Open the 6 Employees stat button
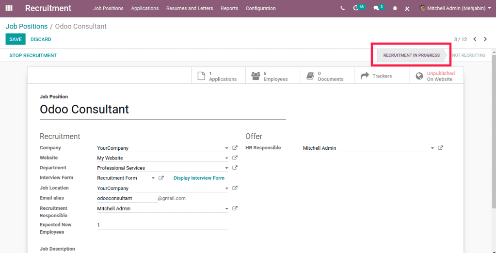This screenshot has height=253, width=496. coord(272,76)
